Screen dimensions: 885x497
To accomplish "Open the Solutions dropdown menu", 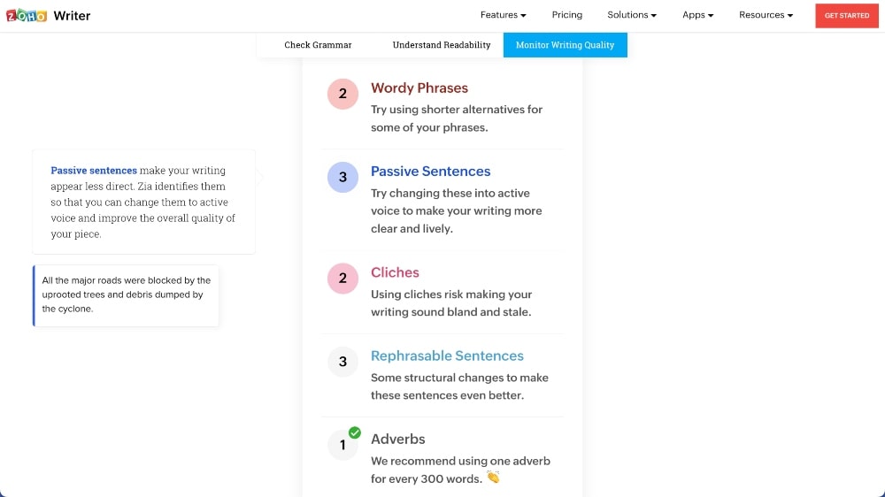I will (x=631, y=15).
